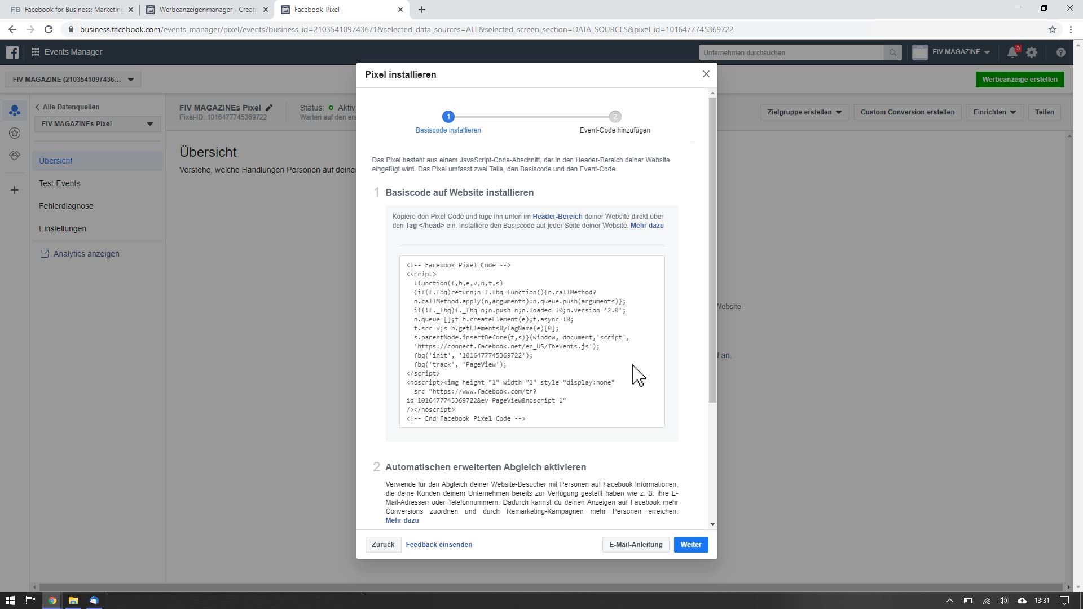Open the FIV MAGAZINE account dropdown
The width and height of the screenshot is (1083, 609).
tap(951, 52)
